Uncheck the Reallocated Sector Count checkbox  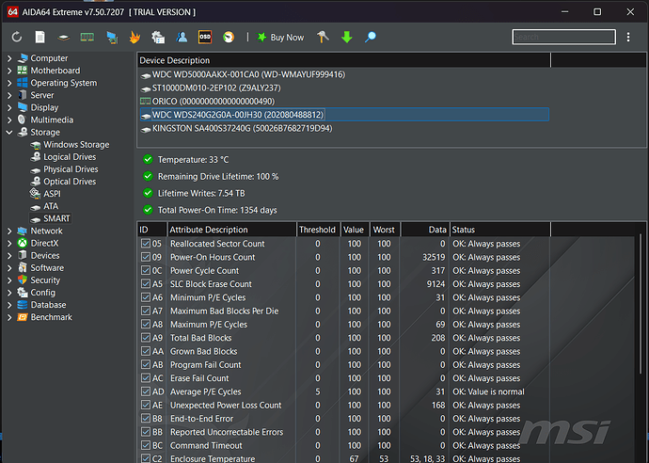(146, 244)
